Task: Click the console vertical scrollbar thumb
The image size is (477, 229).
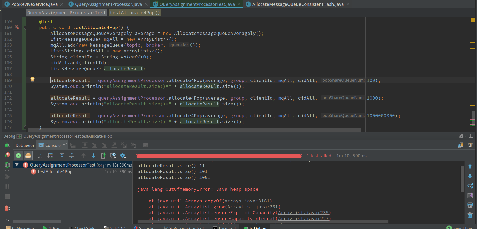Action: tap(462, 179)
